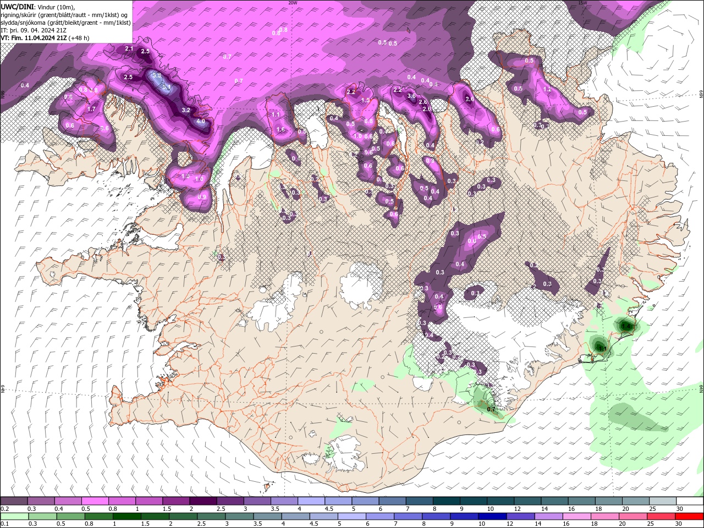This screenshot has width=704, height=528.
Task: Choose the upper legend swatch labeled 3.5
Action: click(284, 501)
